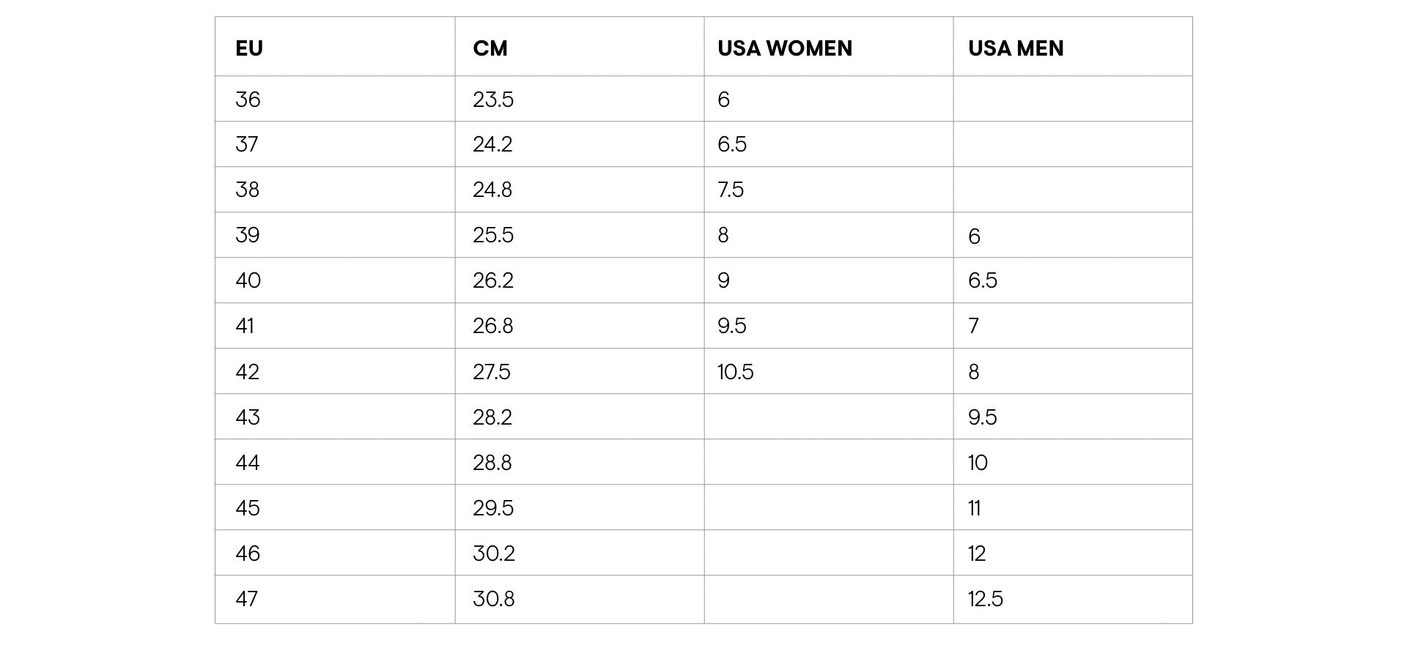
Task: Click the 24.2 CM cell
Action: [492, 144]
